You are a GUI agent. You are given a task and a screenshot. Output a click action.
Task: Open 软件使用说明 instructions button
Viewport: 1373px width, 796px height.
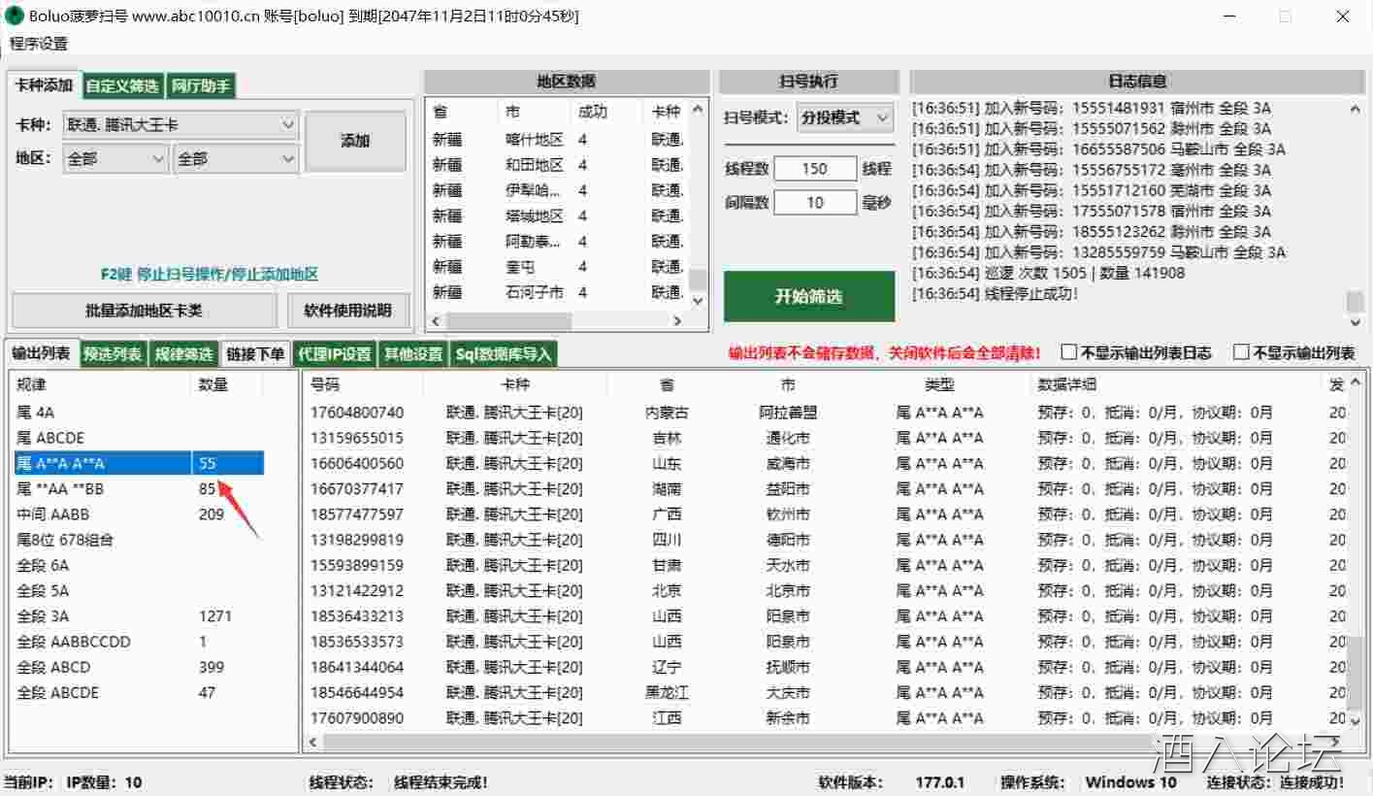(x=347, y=311)
